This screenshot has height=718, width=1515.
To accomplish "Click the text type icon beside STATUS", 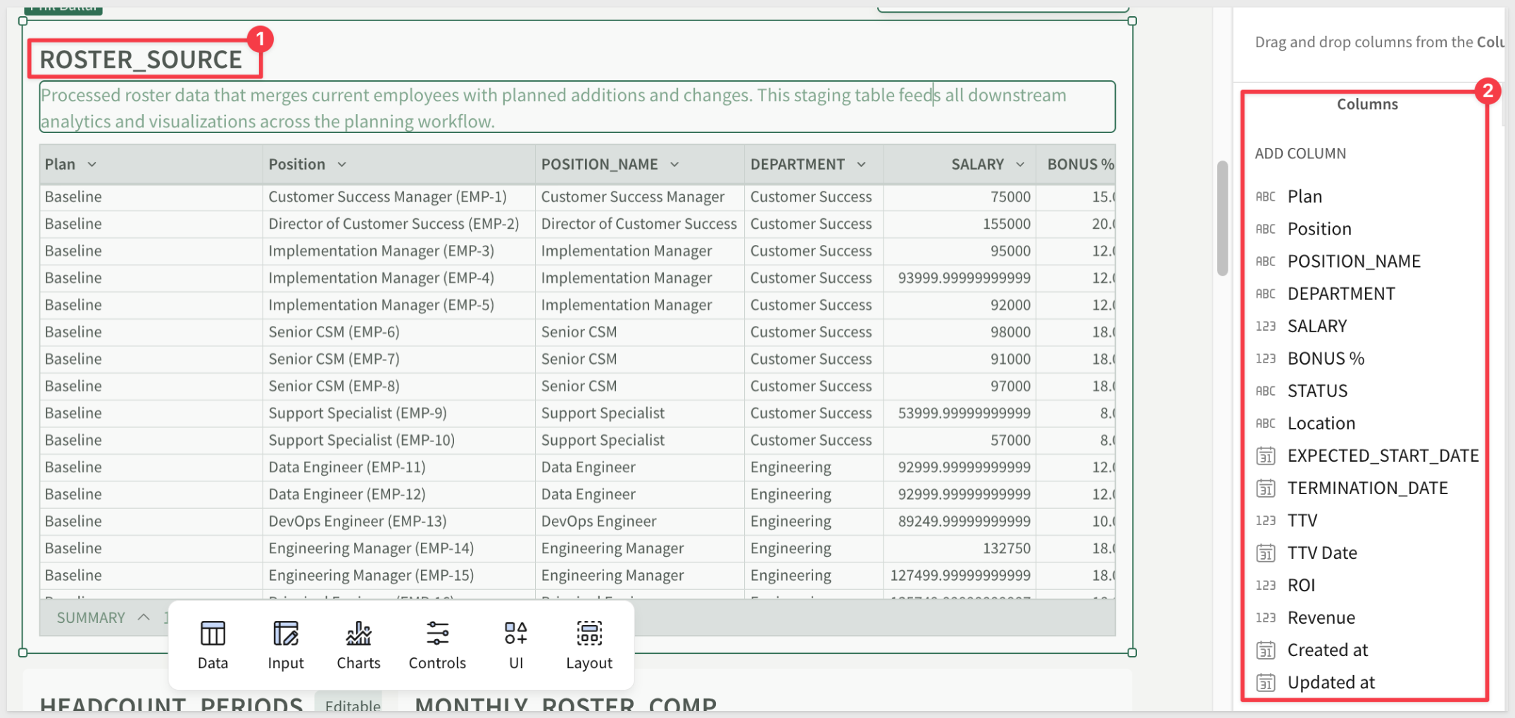I will pos(1265,391).
